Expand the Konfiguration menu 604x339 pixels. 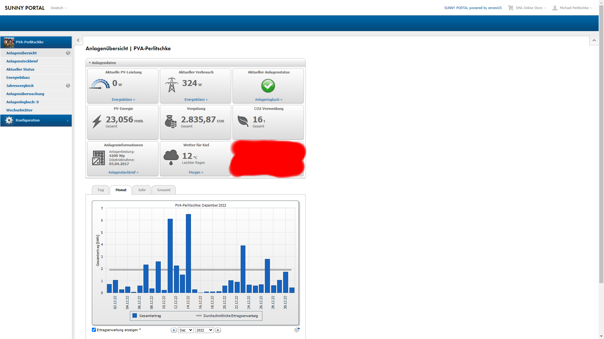click(x=36, y=121)
